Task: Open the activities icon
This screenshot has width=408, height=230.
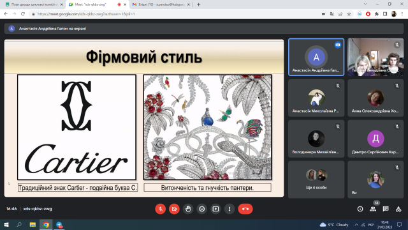Action: 398,209
